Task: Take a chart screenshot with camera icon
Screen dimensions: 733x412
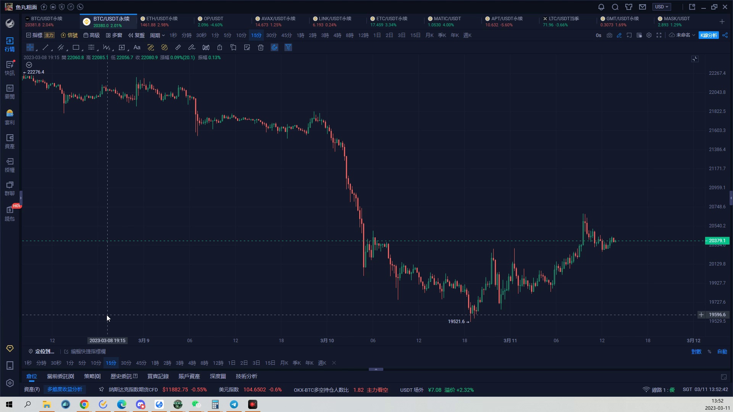Action: 609,35
